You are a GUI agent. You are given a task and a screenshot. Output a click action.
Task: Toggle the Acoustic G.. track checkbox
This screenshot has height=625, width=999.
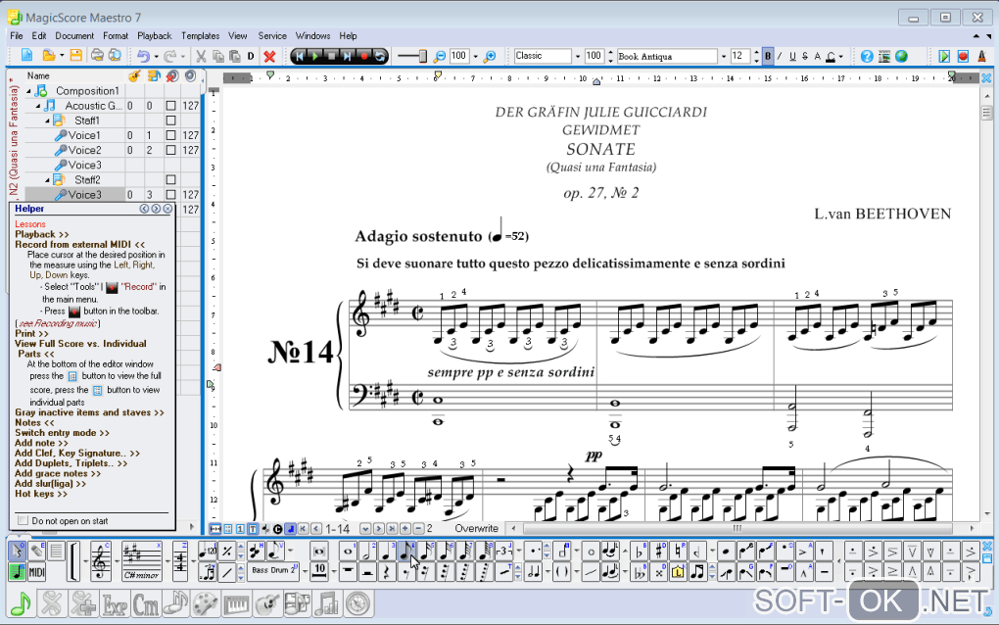point(170,105)
